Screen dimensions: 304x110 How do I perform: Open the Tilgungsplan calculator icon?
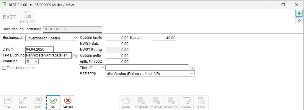(x=27, y=17)
